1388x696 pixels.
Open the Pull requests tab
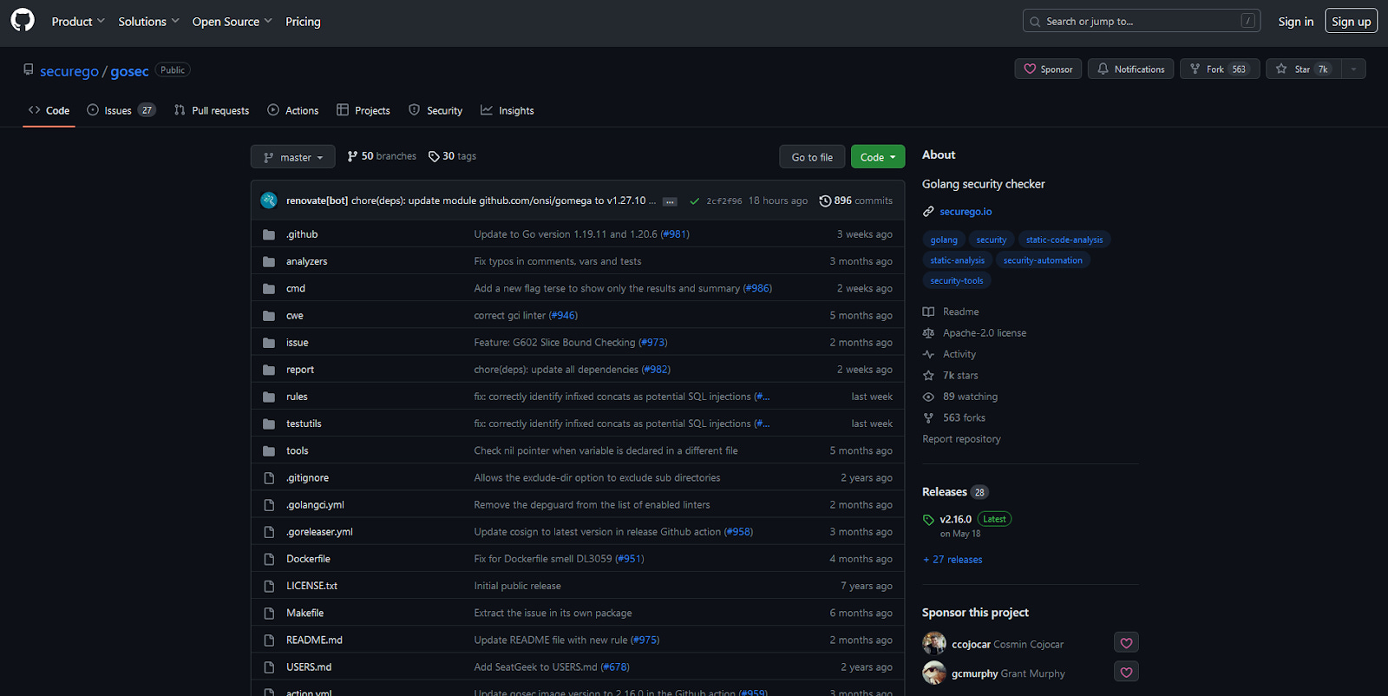[212, 110]
